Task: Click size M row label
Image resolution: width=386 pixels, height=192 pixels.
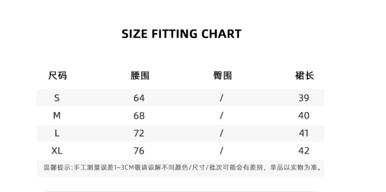Action: coord(57,116)
